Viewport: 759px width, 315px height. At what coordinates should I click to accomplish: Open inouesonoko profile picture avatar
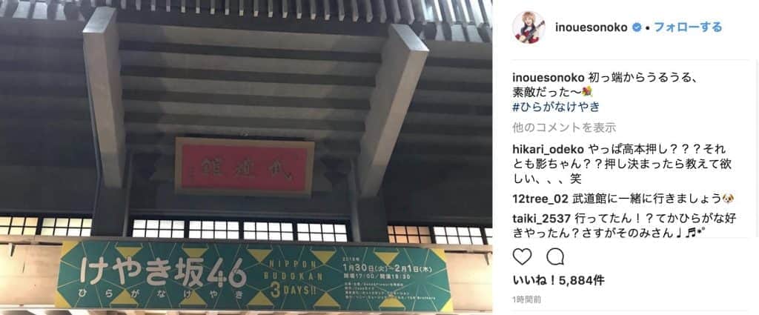529,27
